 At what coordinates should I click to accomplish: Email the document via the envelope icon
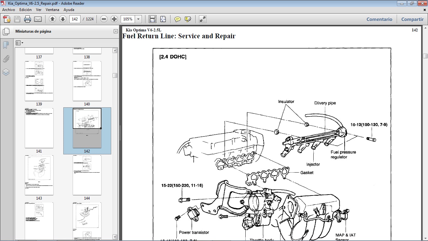37,19
